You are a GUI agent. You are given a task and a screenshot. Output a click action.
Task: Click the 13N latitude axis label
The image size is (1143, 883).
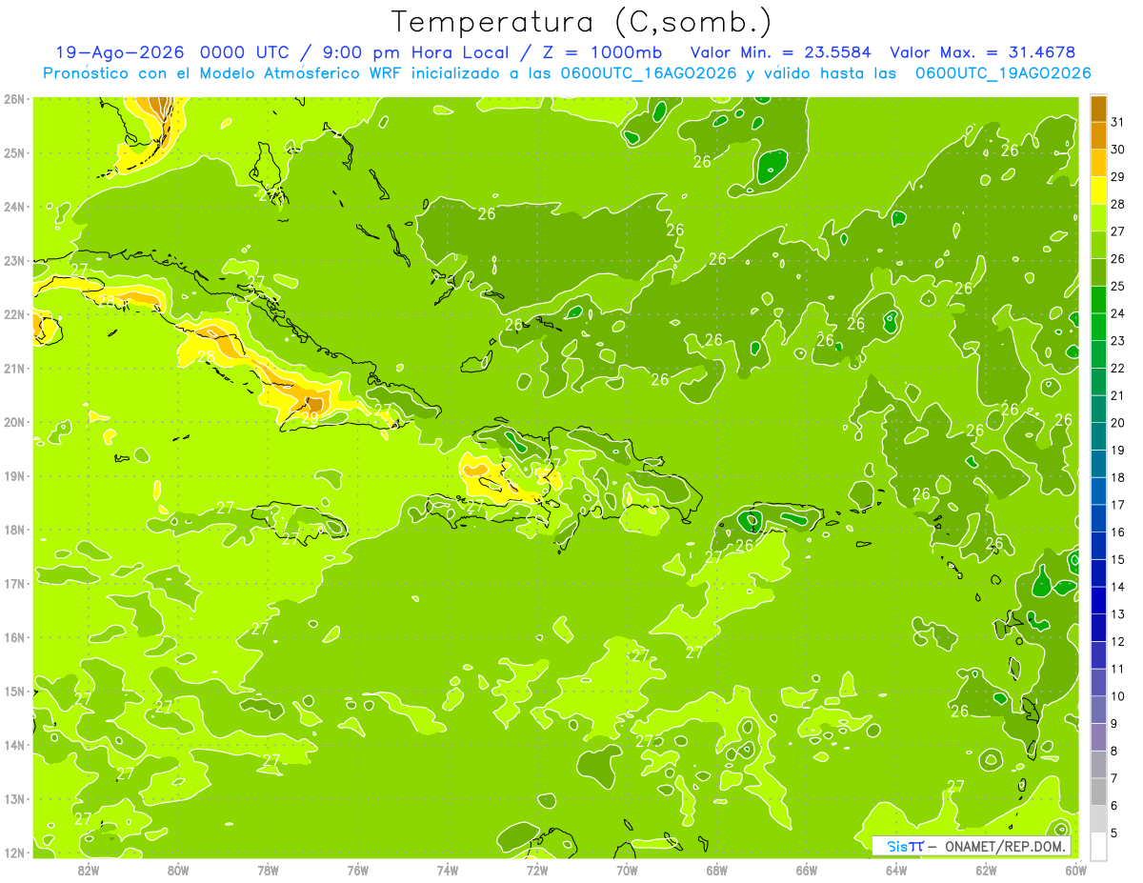[14, 798]
